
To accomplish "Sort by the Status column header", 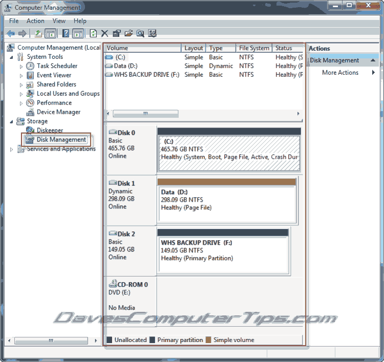I will (288, 48).
